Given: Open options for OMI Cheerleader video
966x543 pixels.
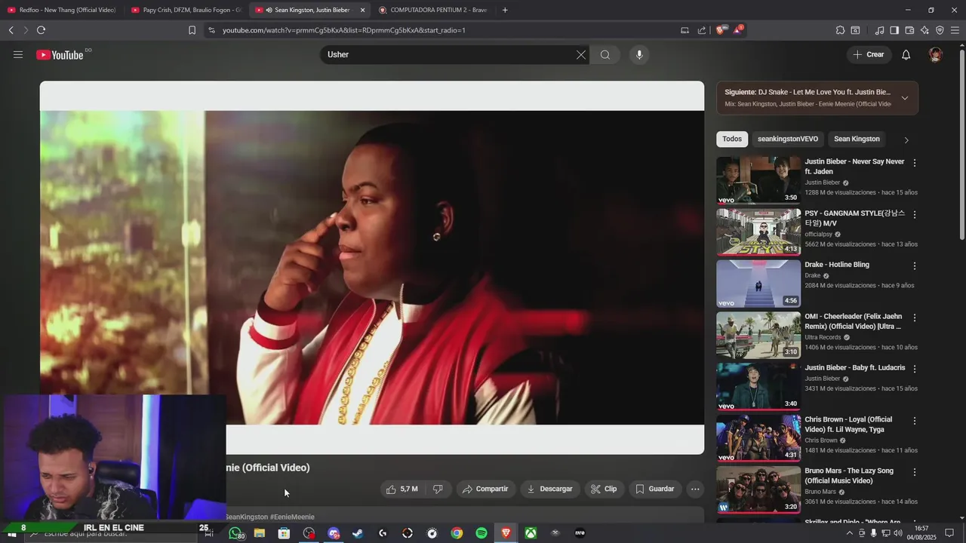Looking at the screenshot, I should pyautogui.click(x=915, y=318).
